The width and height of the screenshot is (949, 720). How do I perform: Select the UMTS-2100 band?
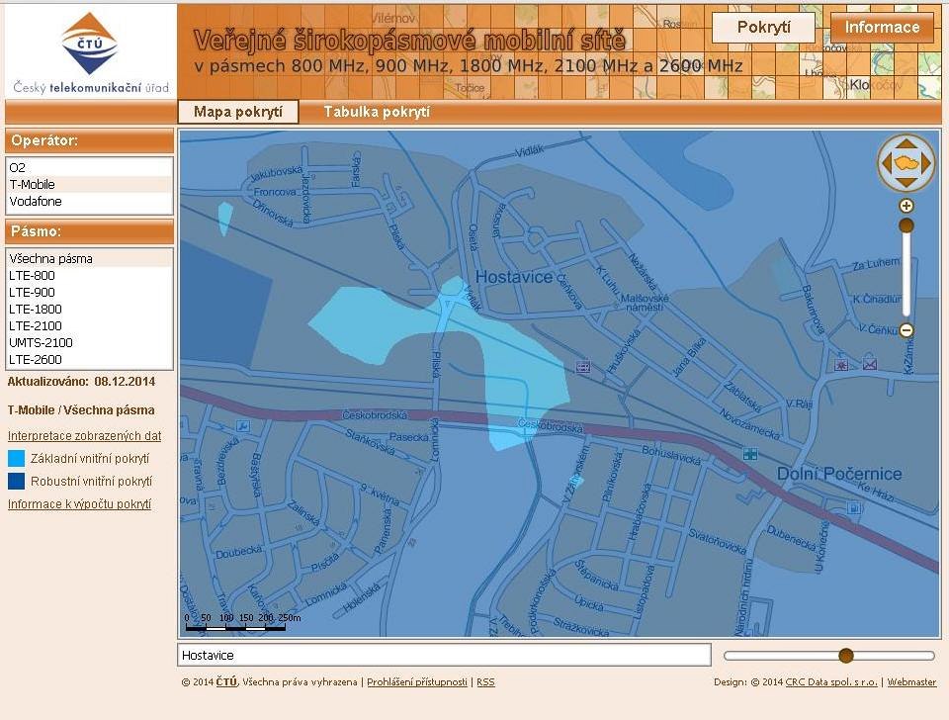41,342
